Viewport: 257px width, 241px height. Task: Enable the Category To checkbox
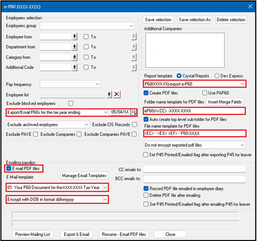[86, 57]
